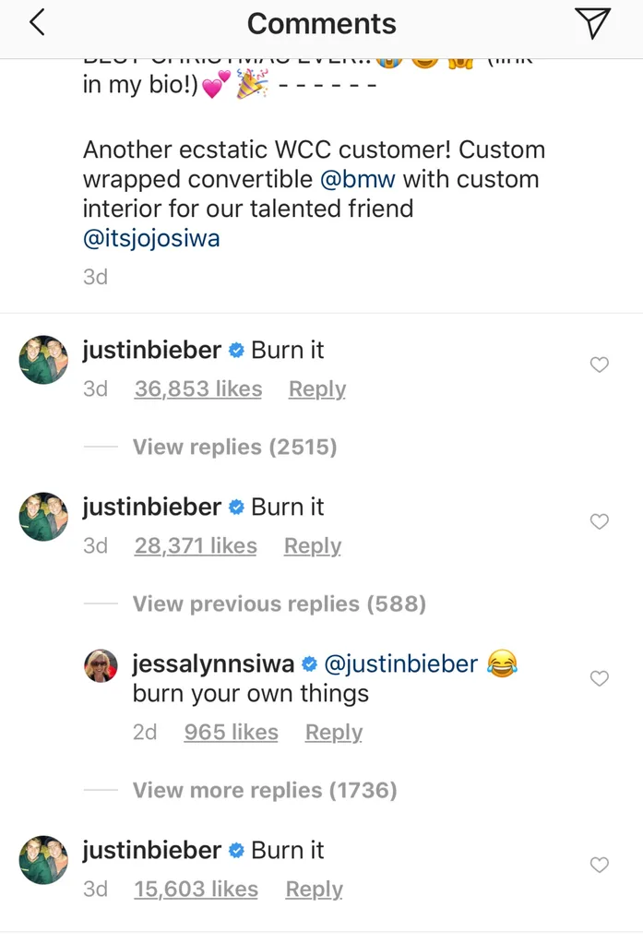Open the @bmw mention link
This screenshot has width=643, height=944.
358,179
